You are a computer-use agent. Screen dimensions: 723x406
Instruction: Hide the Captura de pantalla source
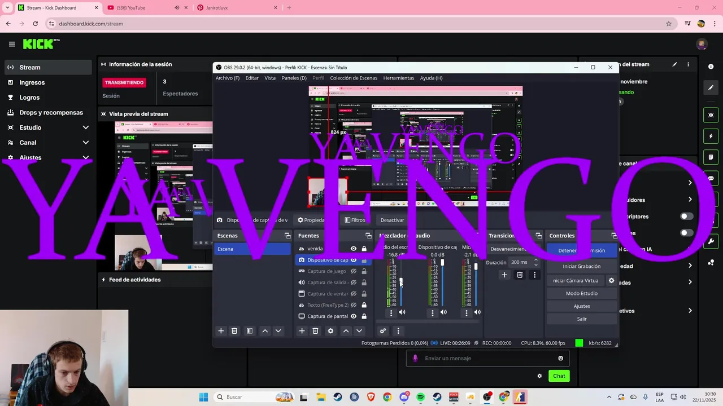tap(354, 316)
